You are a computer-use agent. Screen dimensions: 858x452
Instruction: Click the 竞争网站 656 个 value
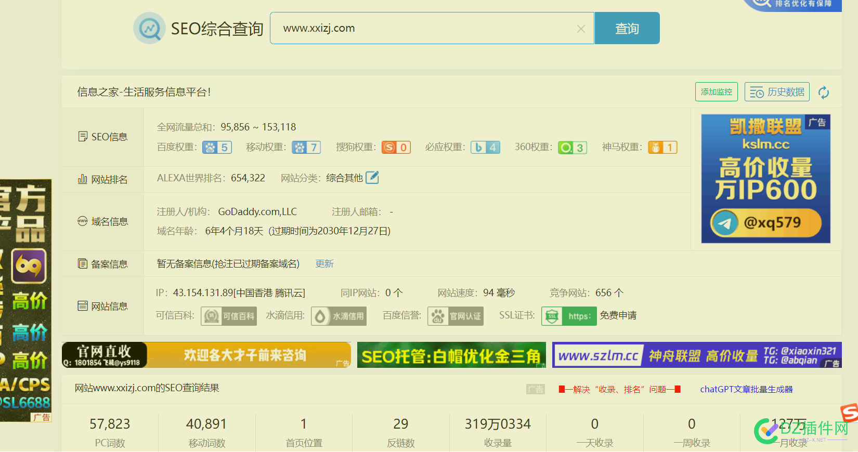tap(609, 293)
